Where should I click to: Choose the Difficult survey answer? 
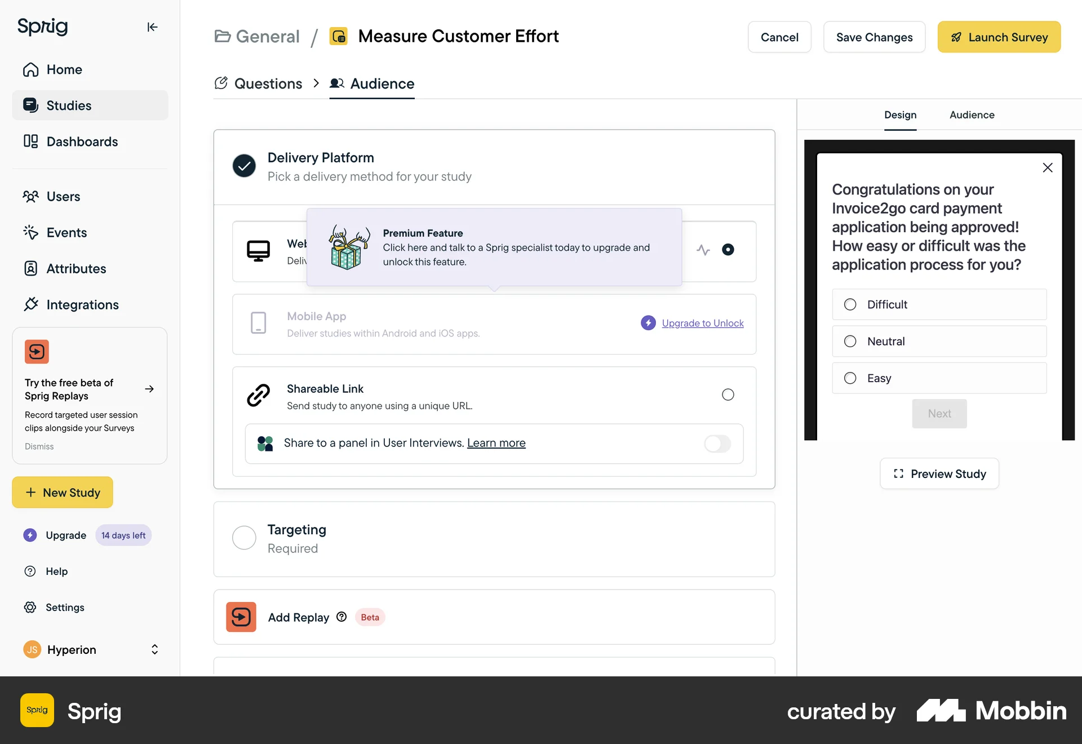850,304
